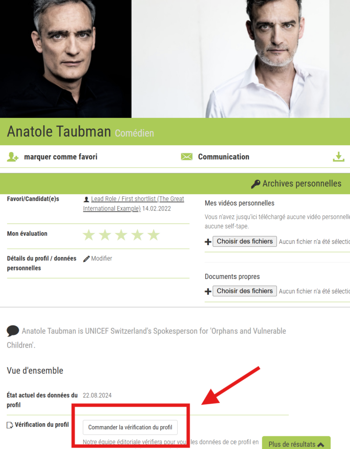Click the add-favorite person icon
Image resolution: width=350 pixels, height=449 pixels.
tap(13, 157)
